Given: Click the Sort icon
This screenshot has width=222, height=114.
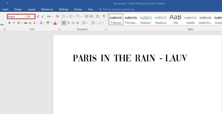Looking at the screenshot, I should tap(98, 17).
